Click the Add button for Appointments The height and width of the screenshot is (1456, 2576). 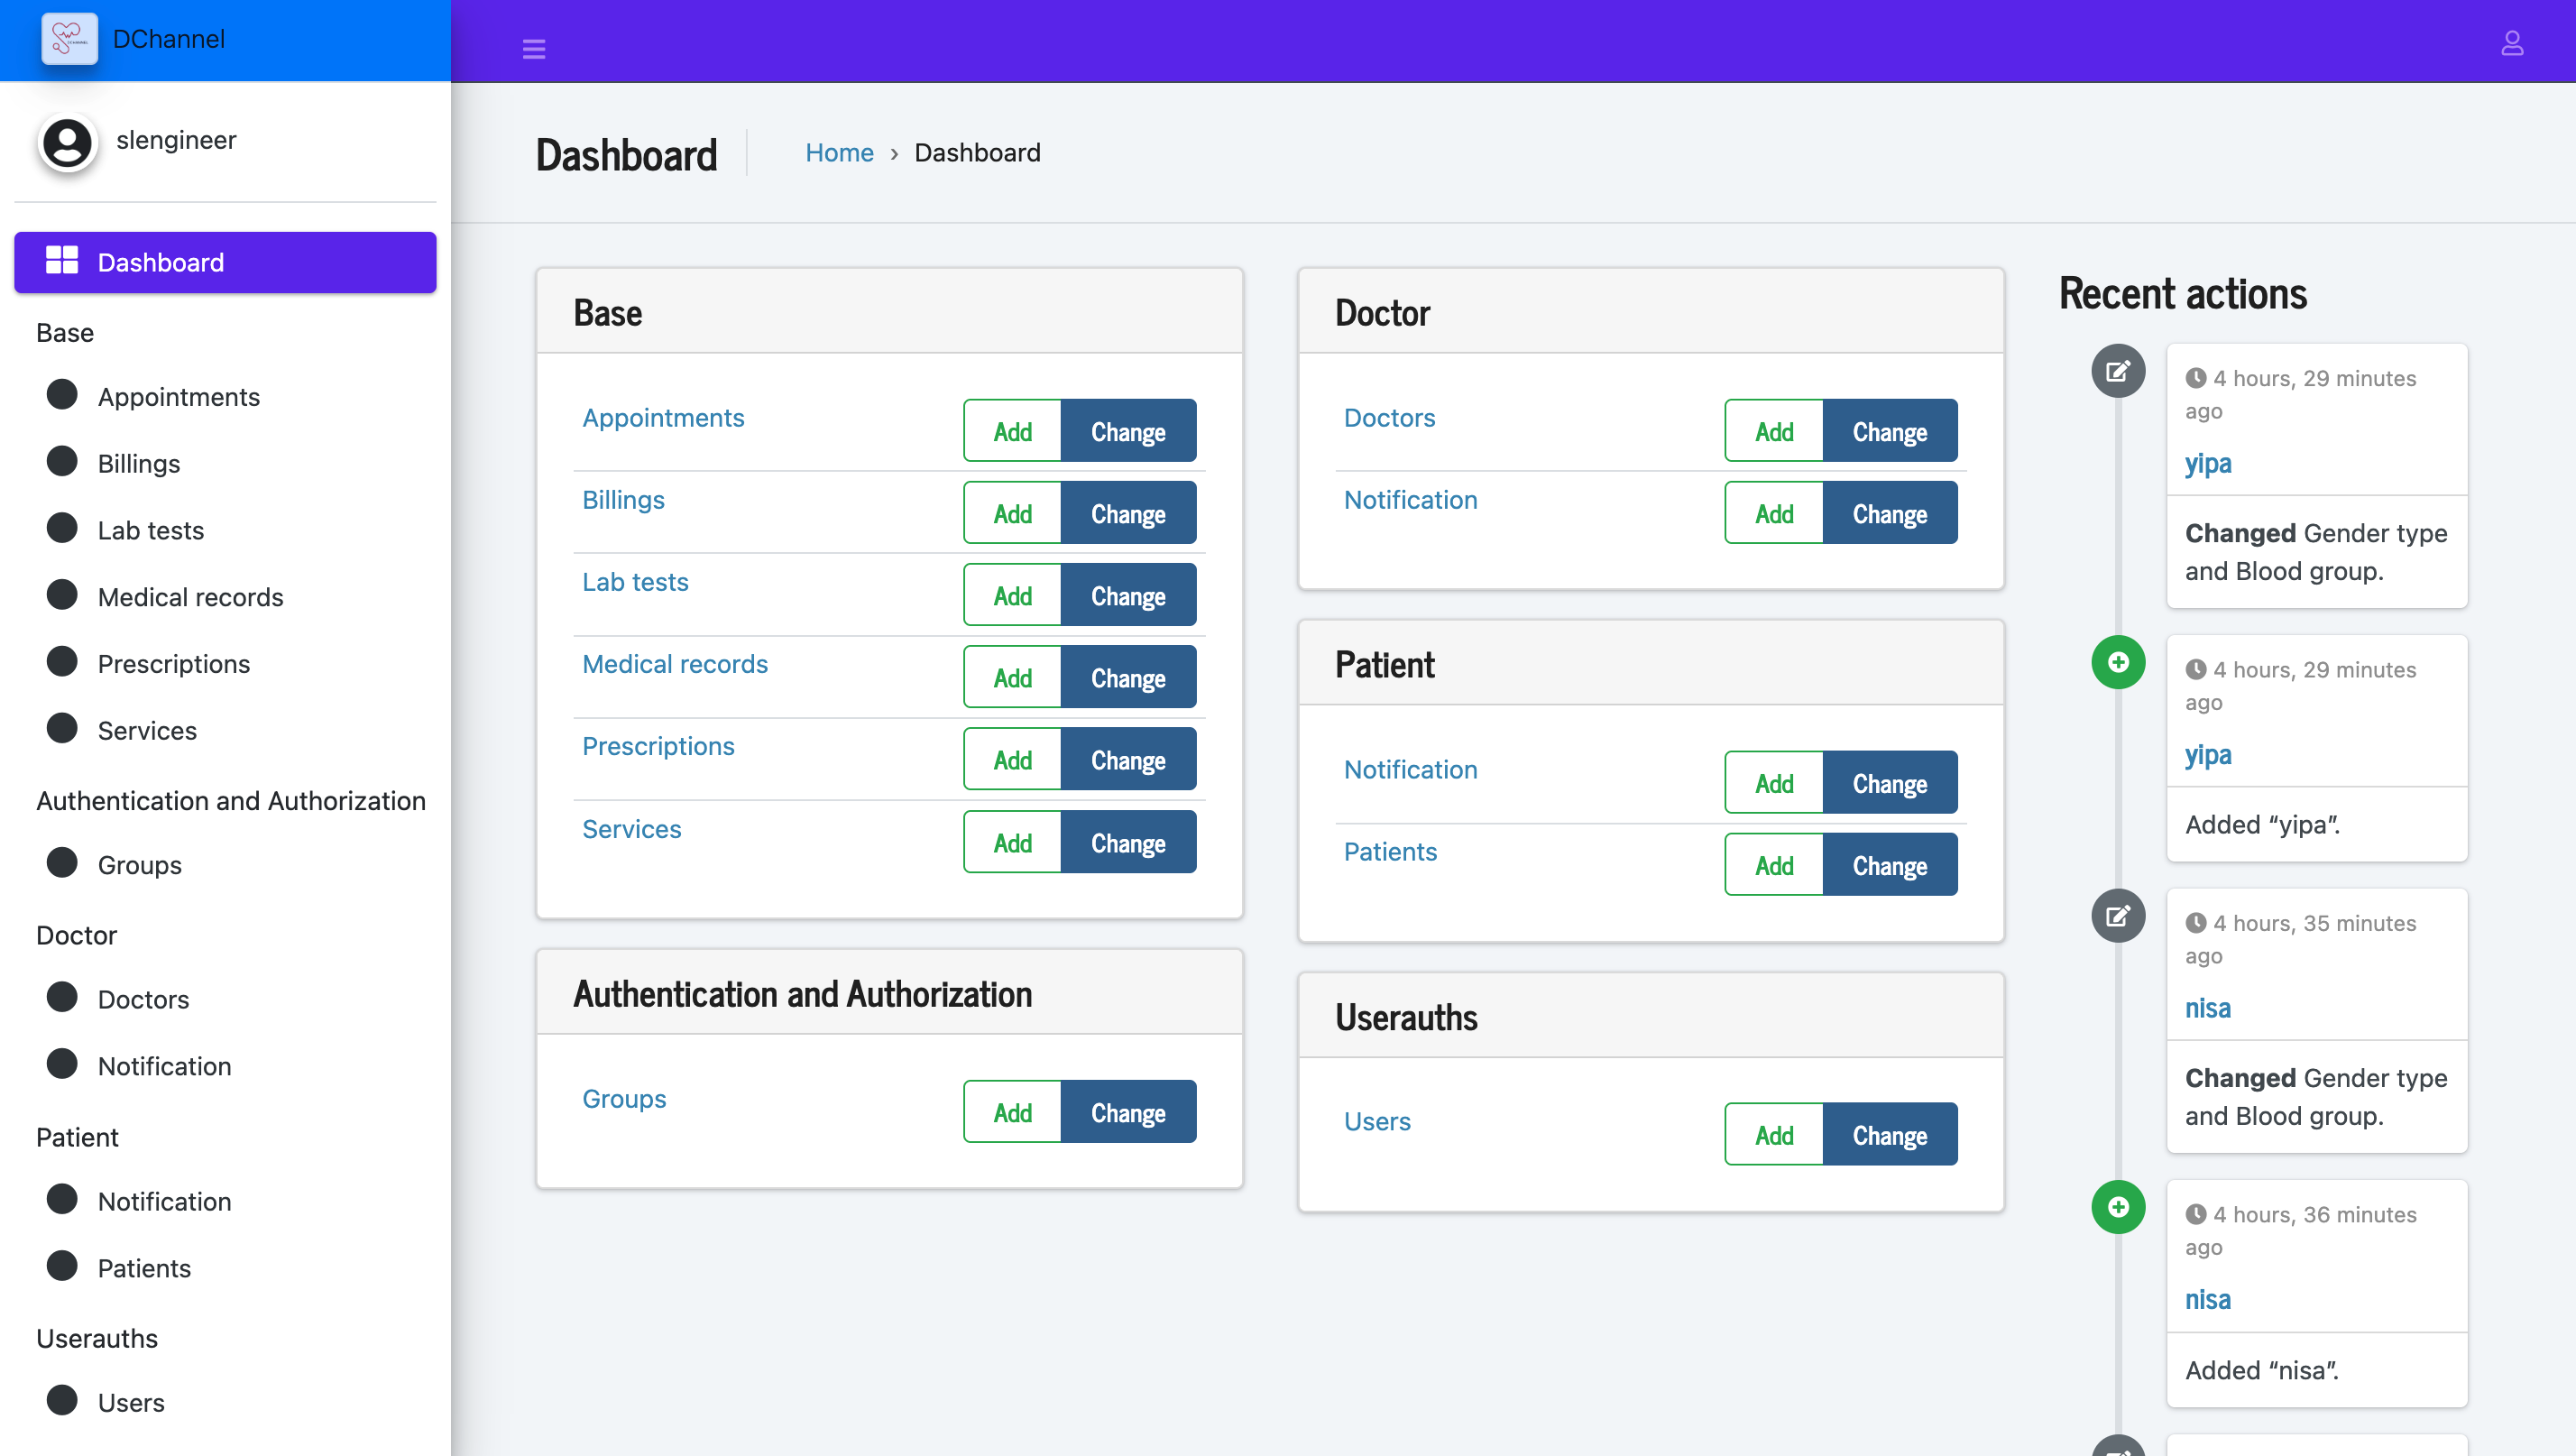(x=1012, y=431)
